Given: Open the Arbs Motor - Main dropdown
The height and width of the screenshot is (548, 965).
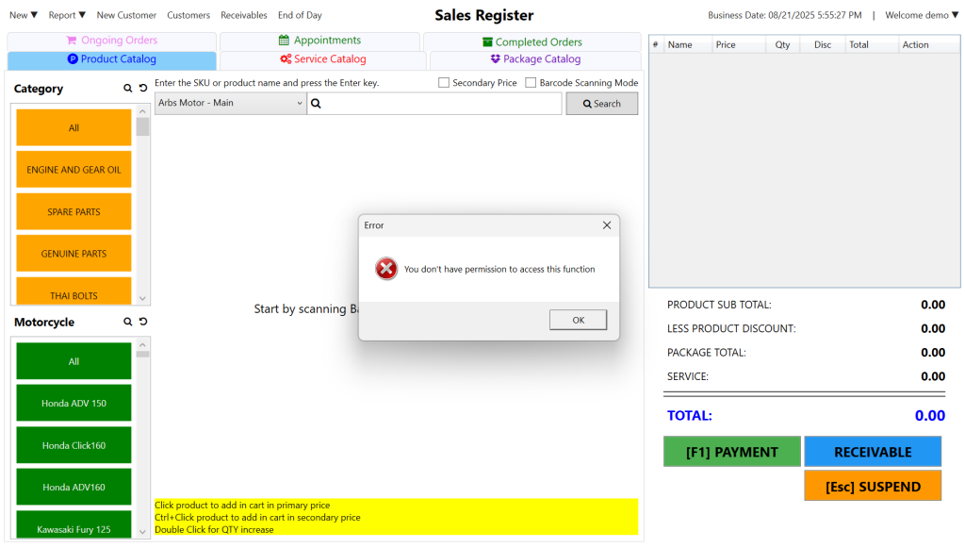Looking at the screenshot, I should point(230,103).
